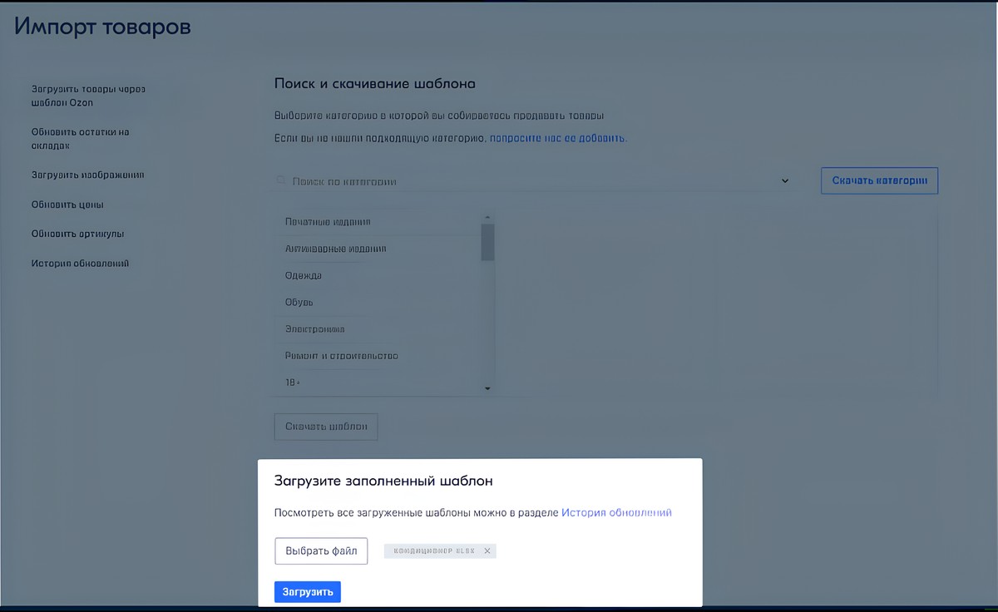Click the Загрузите заполненный шаблон heading
This screenshot has height=612, width=998.
[x=383, y=481]
